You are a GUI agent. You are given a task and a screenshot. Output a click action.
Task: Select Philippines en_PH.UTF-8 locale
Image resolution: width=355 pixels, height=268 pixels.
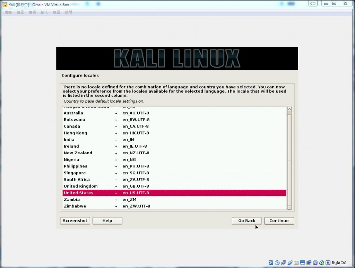[x=174, y=166]
